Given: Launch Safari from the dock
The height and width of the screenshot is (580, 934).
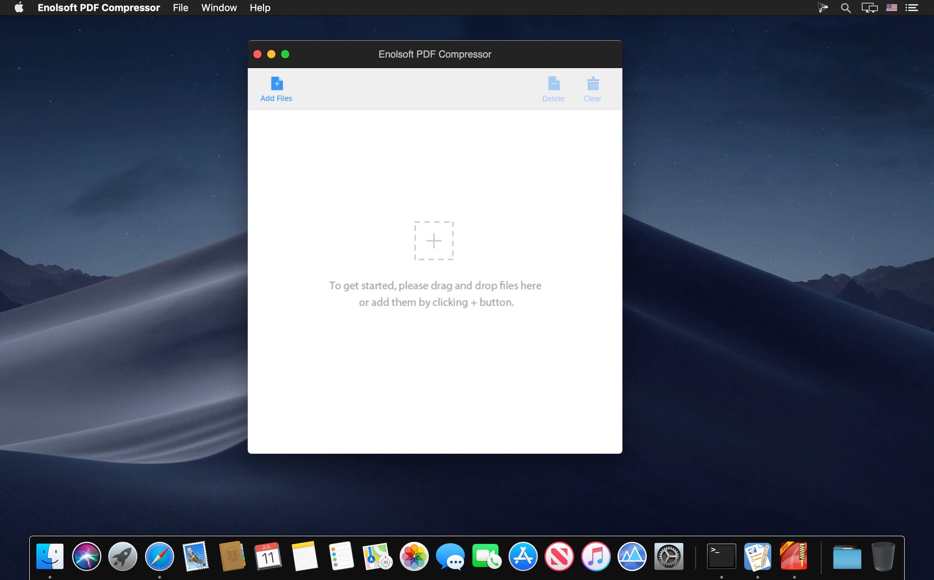Looking at the screenshot, I should 159,556.
